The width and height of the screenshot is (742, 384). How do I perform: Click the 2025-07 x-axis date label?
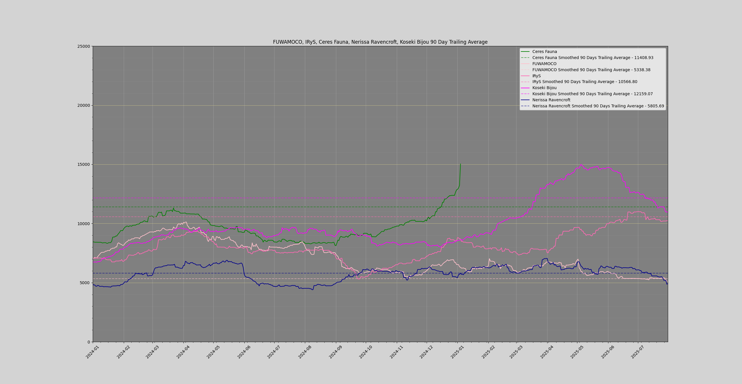[x=637, y=352]
